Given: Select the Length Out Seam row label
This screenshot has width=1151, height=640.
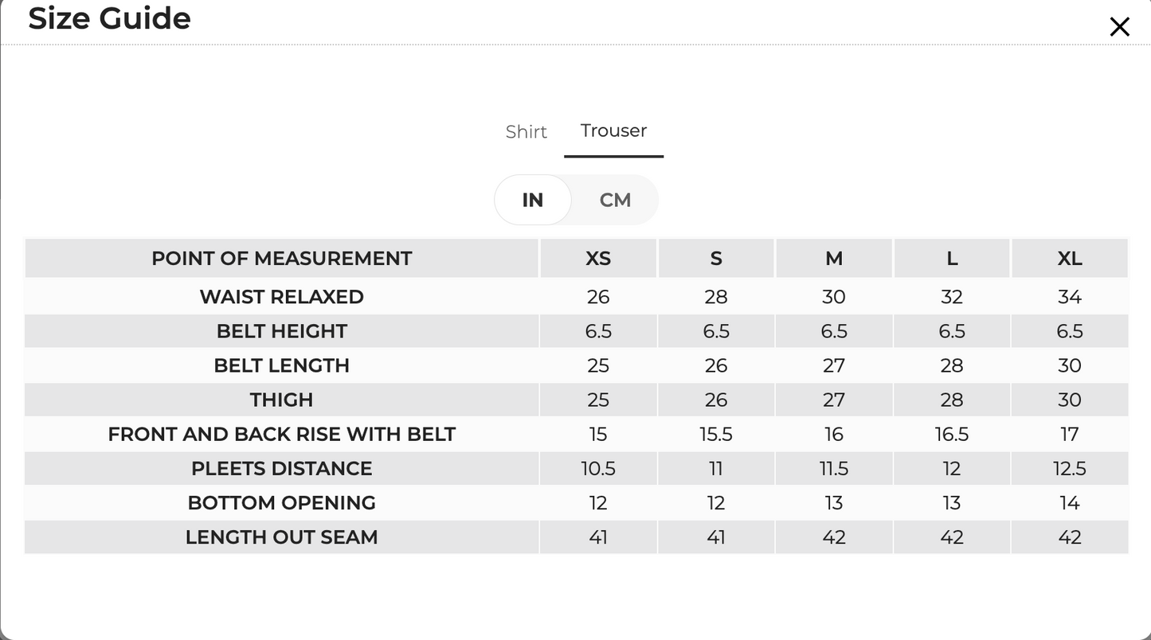Looking at the screenshot, I should [x=282, y=537].
